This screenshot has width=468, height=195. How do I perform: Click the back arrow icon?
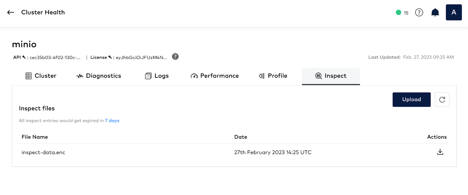[11, 12]
